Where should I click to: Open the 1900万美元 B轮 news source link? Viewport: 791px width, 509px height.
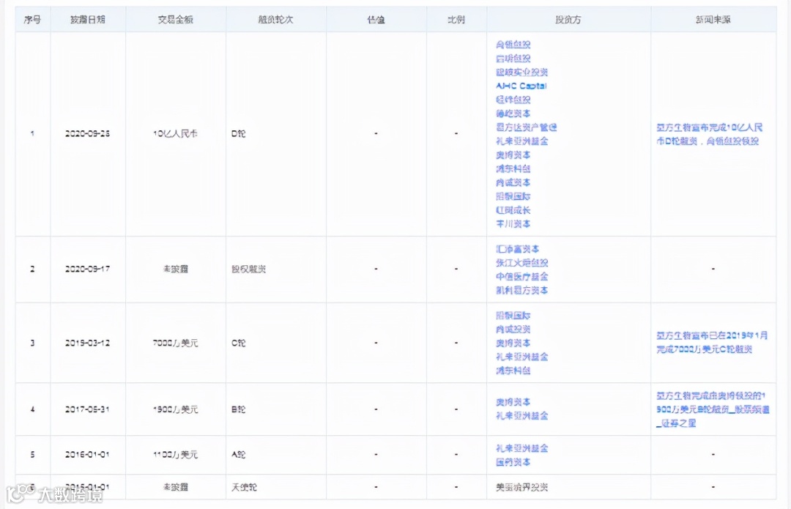pos(713,409)
